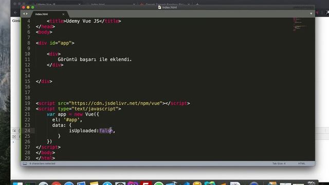
Task: Click type="text/javascript" on line 20
Action: (x=88, y=108)
